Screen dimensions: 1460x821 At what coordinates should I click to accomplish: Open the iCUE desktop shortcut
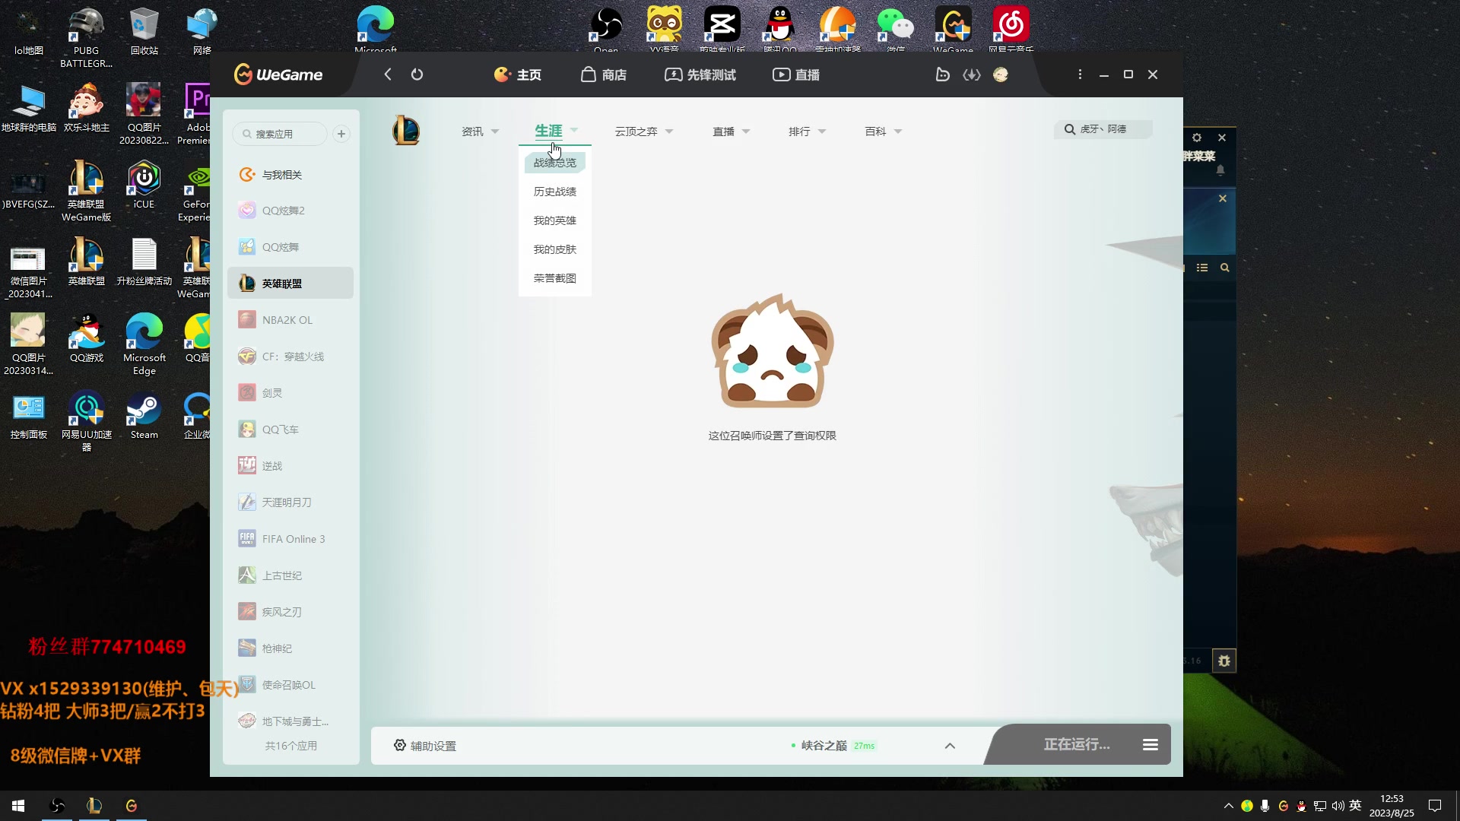tap(144, 185)
